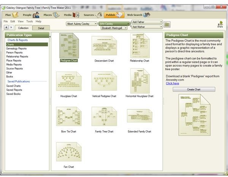Open the Tools menu
This screenshot has height=177, width=228.
coord(30,21)
